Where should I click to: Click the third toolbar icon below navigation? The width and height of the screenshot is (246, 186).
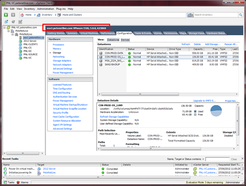coord(20,21)
